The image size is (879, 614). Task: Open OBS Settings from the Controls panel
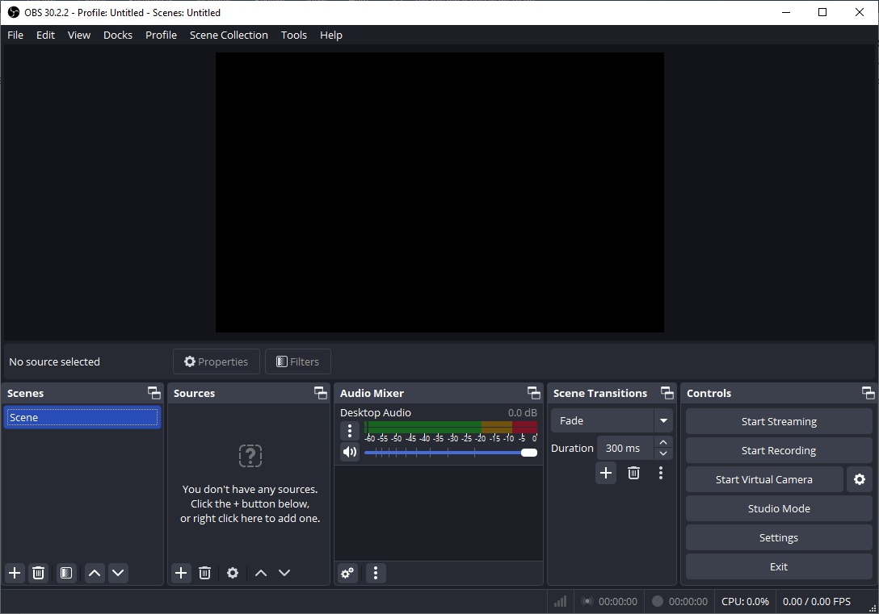tap(778, 537)
